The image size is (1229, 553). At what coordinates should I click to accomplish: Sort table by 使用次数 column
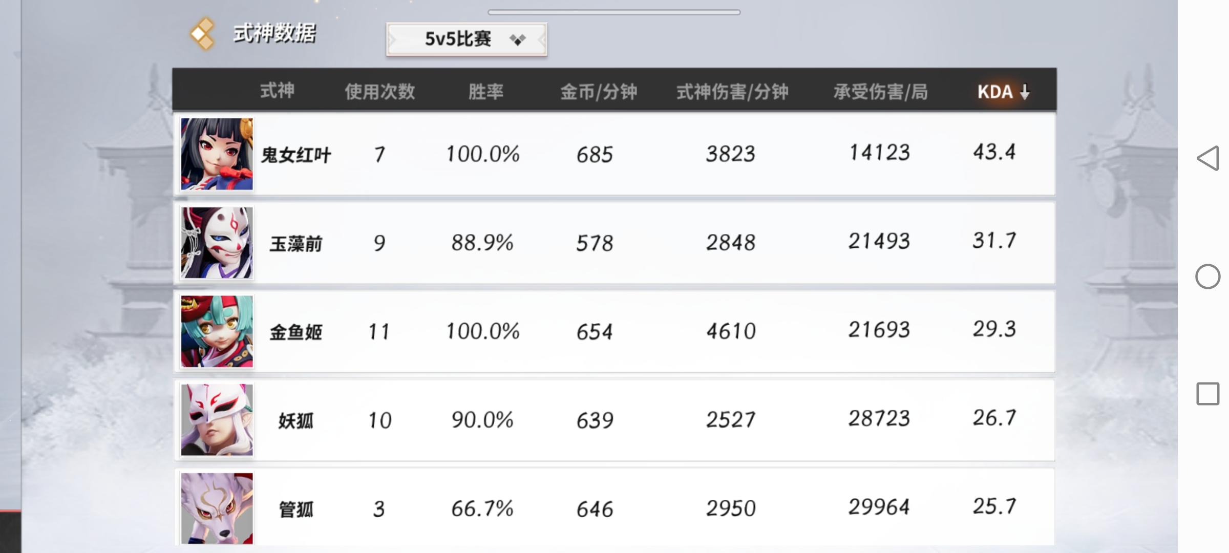[379, 92]
